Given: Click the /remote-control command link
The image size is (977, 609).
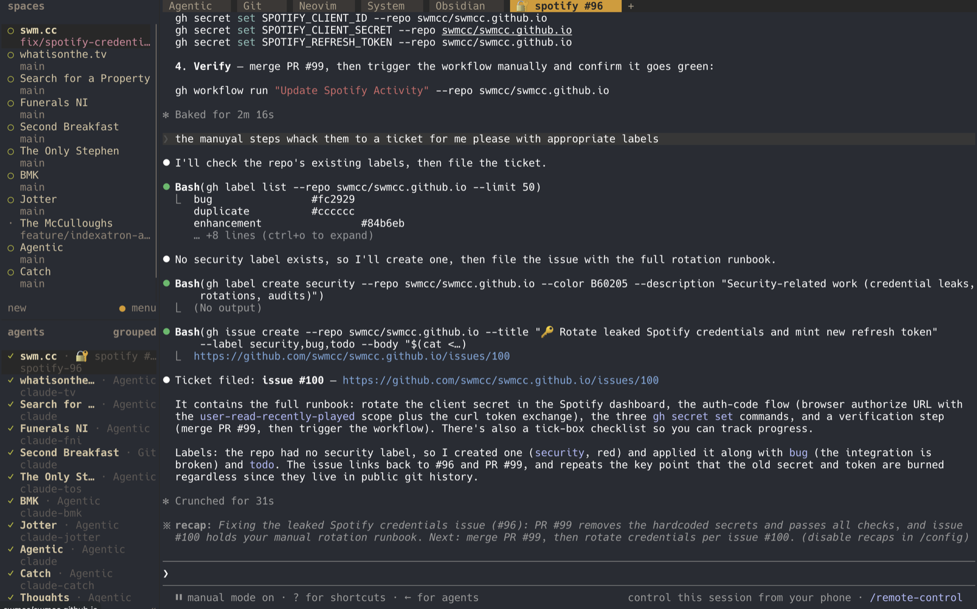Looking at the screenshot, I should [x=916, y=598].
